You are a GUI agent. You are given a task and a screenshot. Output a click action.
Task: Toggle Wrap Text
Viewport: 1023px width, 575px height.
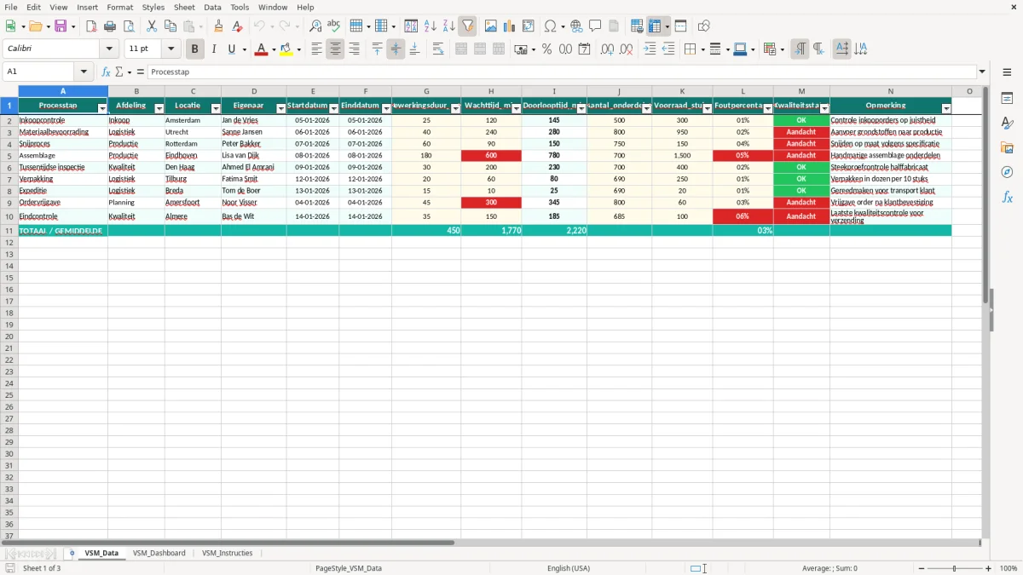pos(438,49)
